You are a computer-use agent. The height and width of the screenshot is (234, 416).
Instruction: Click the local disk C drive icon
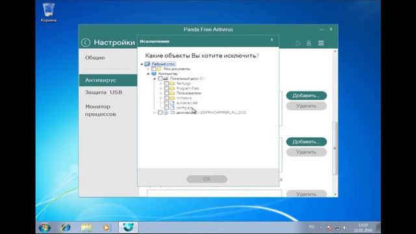pos(166,79)
